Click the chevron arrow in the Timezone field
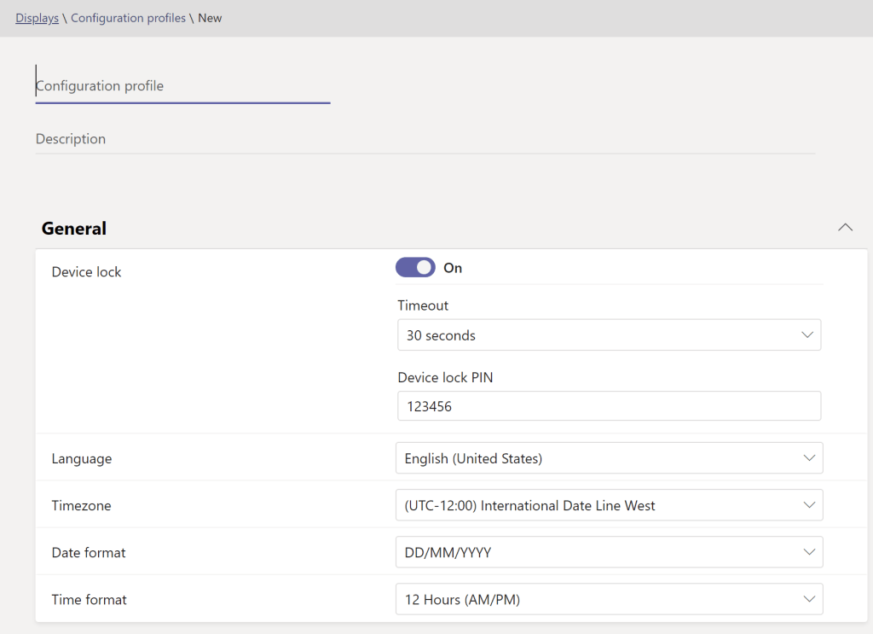 [x=809, y=505]
